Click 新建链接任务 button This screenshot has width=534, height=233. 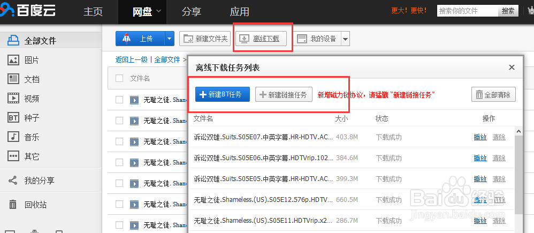(x=284, y=94)
